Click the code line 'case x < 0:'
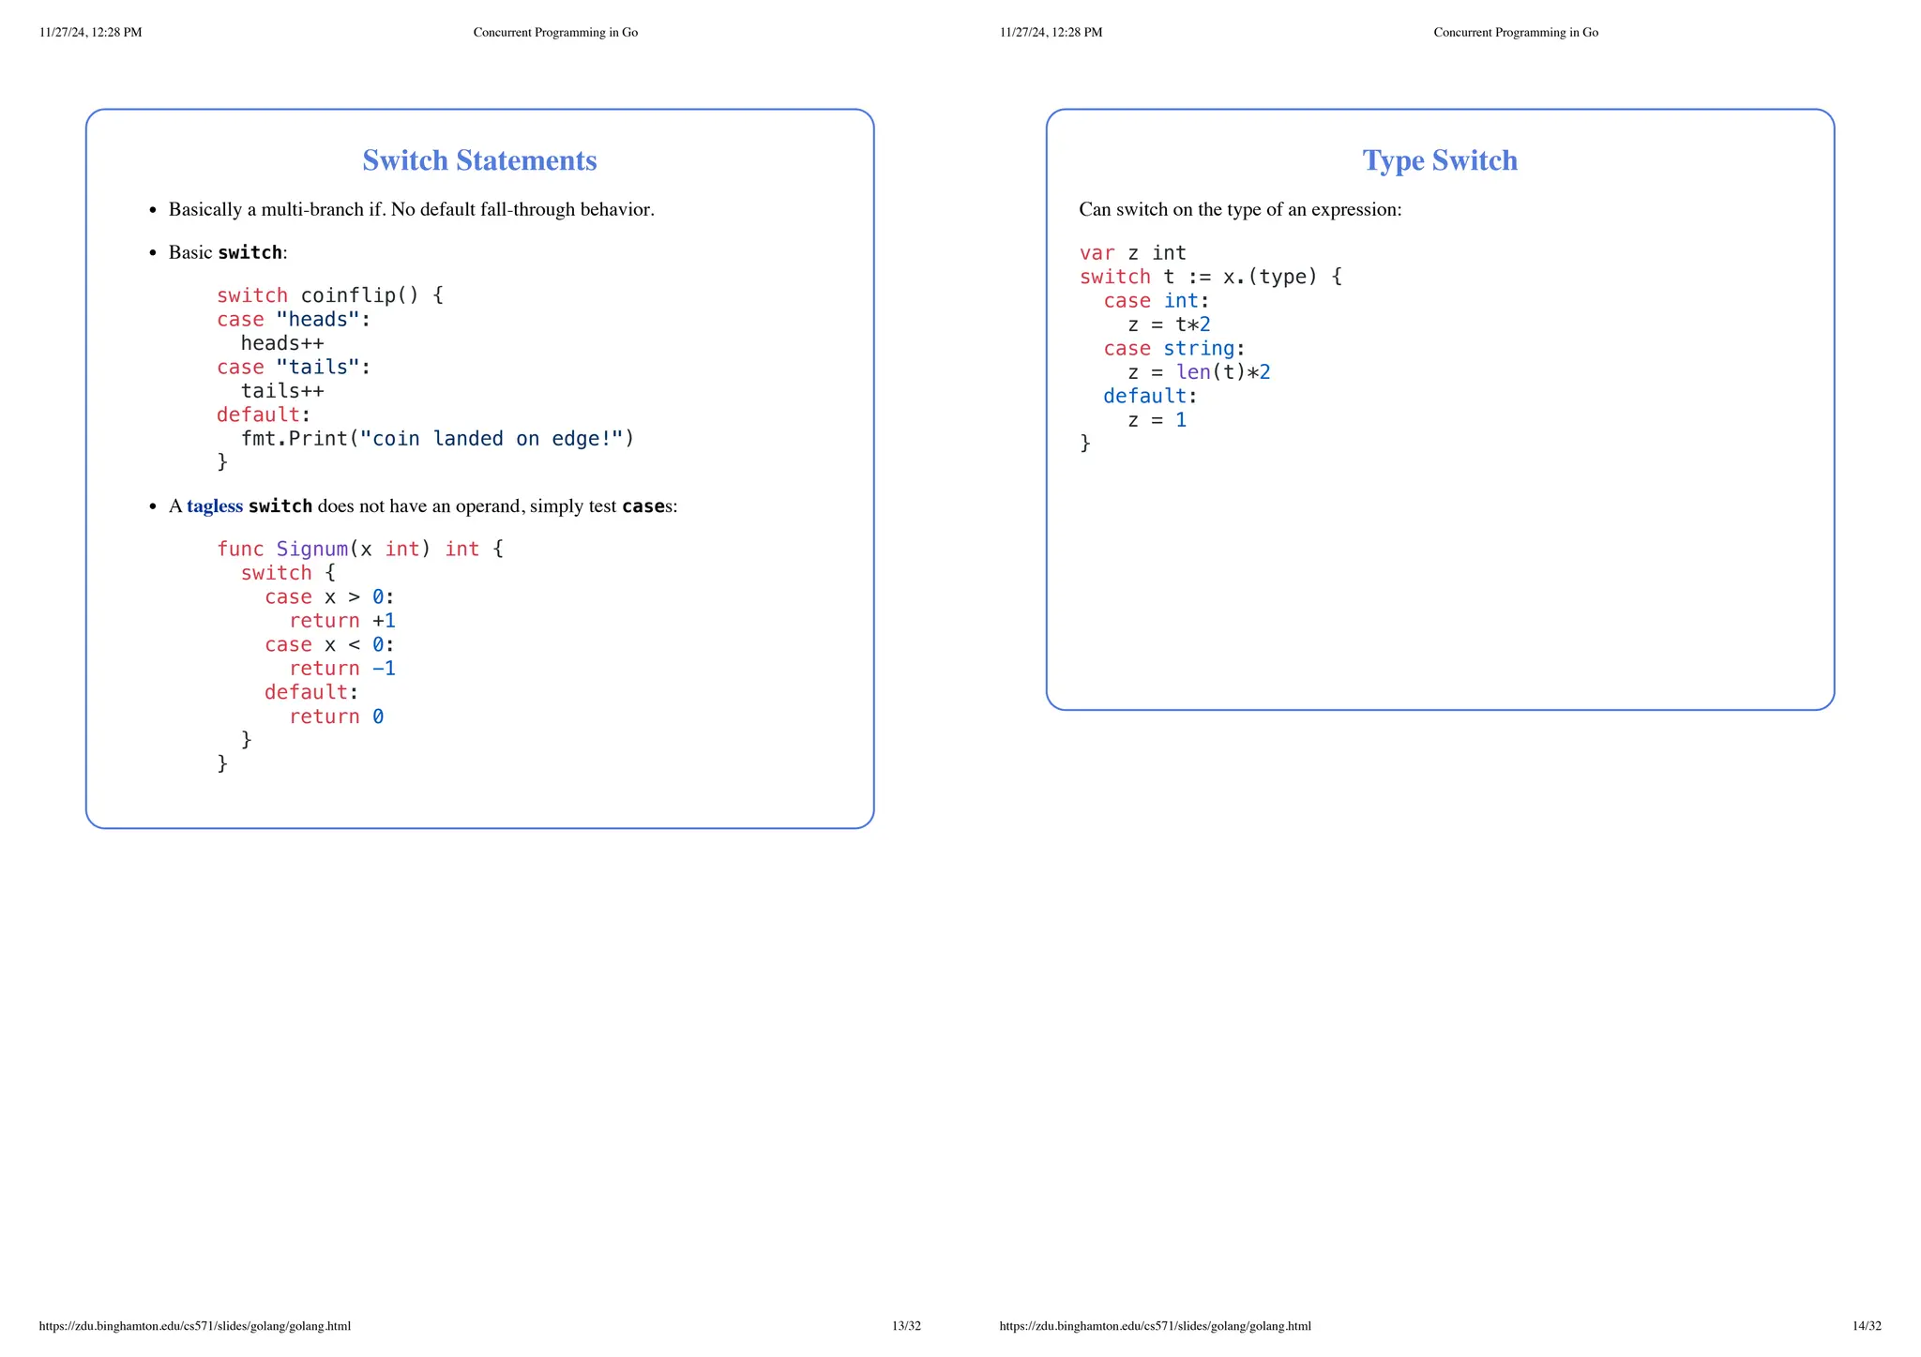1921x1357 pixels. click(330, 645)
